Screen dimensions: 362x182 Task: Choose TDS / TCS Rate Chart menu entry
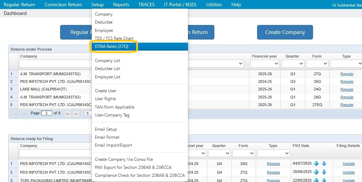(x=114, y=38)
